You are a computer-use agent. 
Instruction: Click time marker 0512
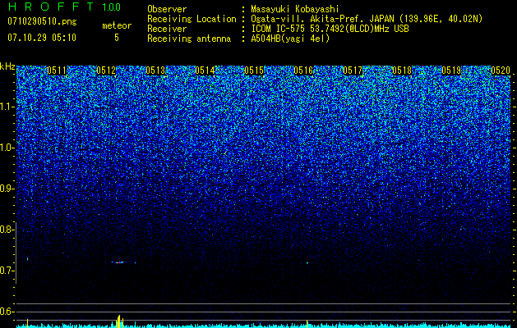(106, 71)
